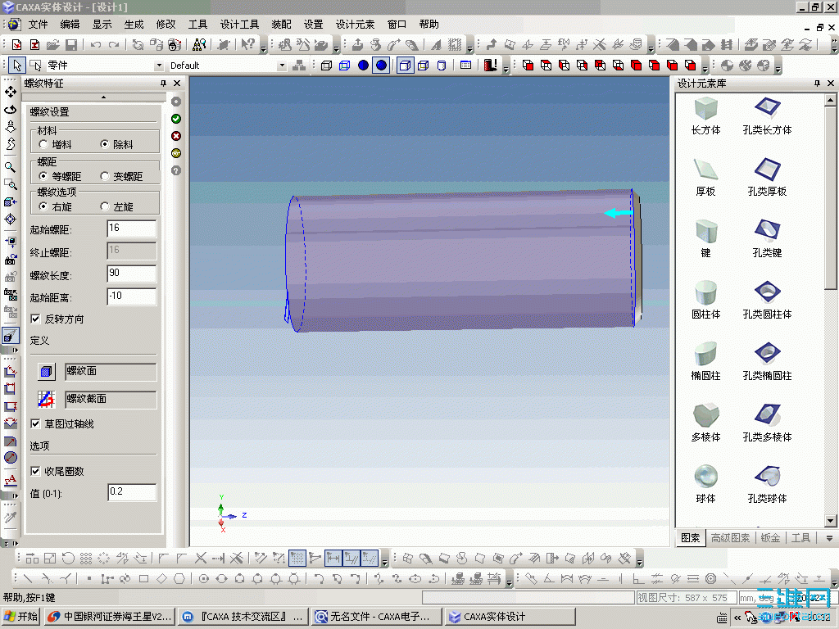Open the 零件 selection filter dropdown
839x629 pixels.
[158, 66]
